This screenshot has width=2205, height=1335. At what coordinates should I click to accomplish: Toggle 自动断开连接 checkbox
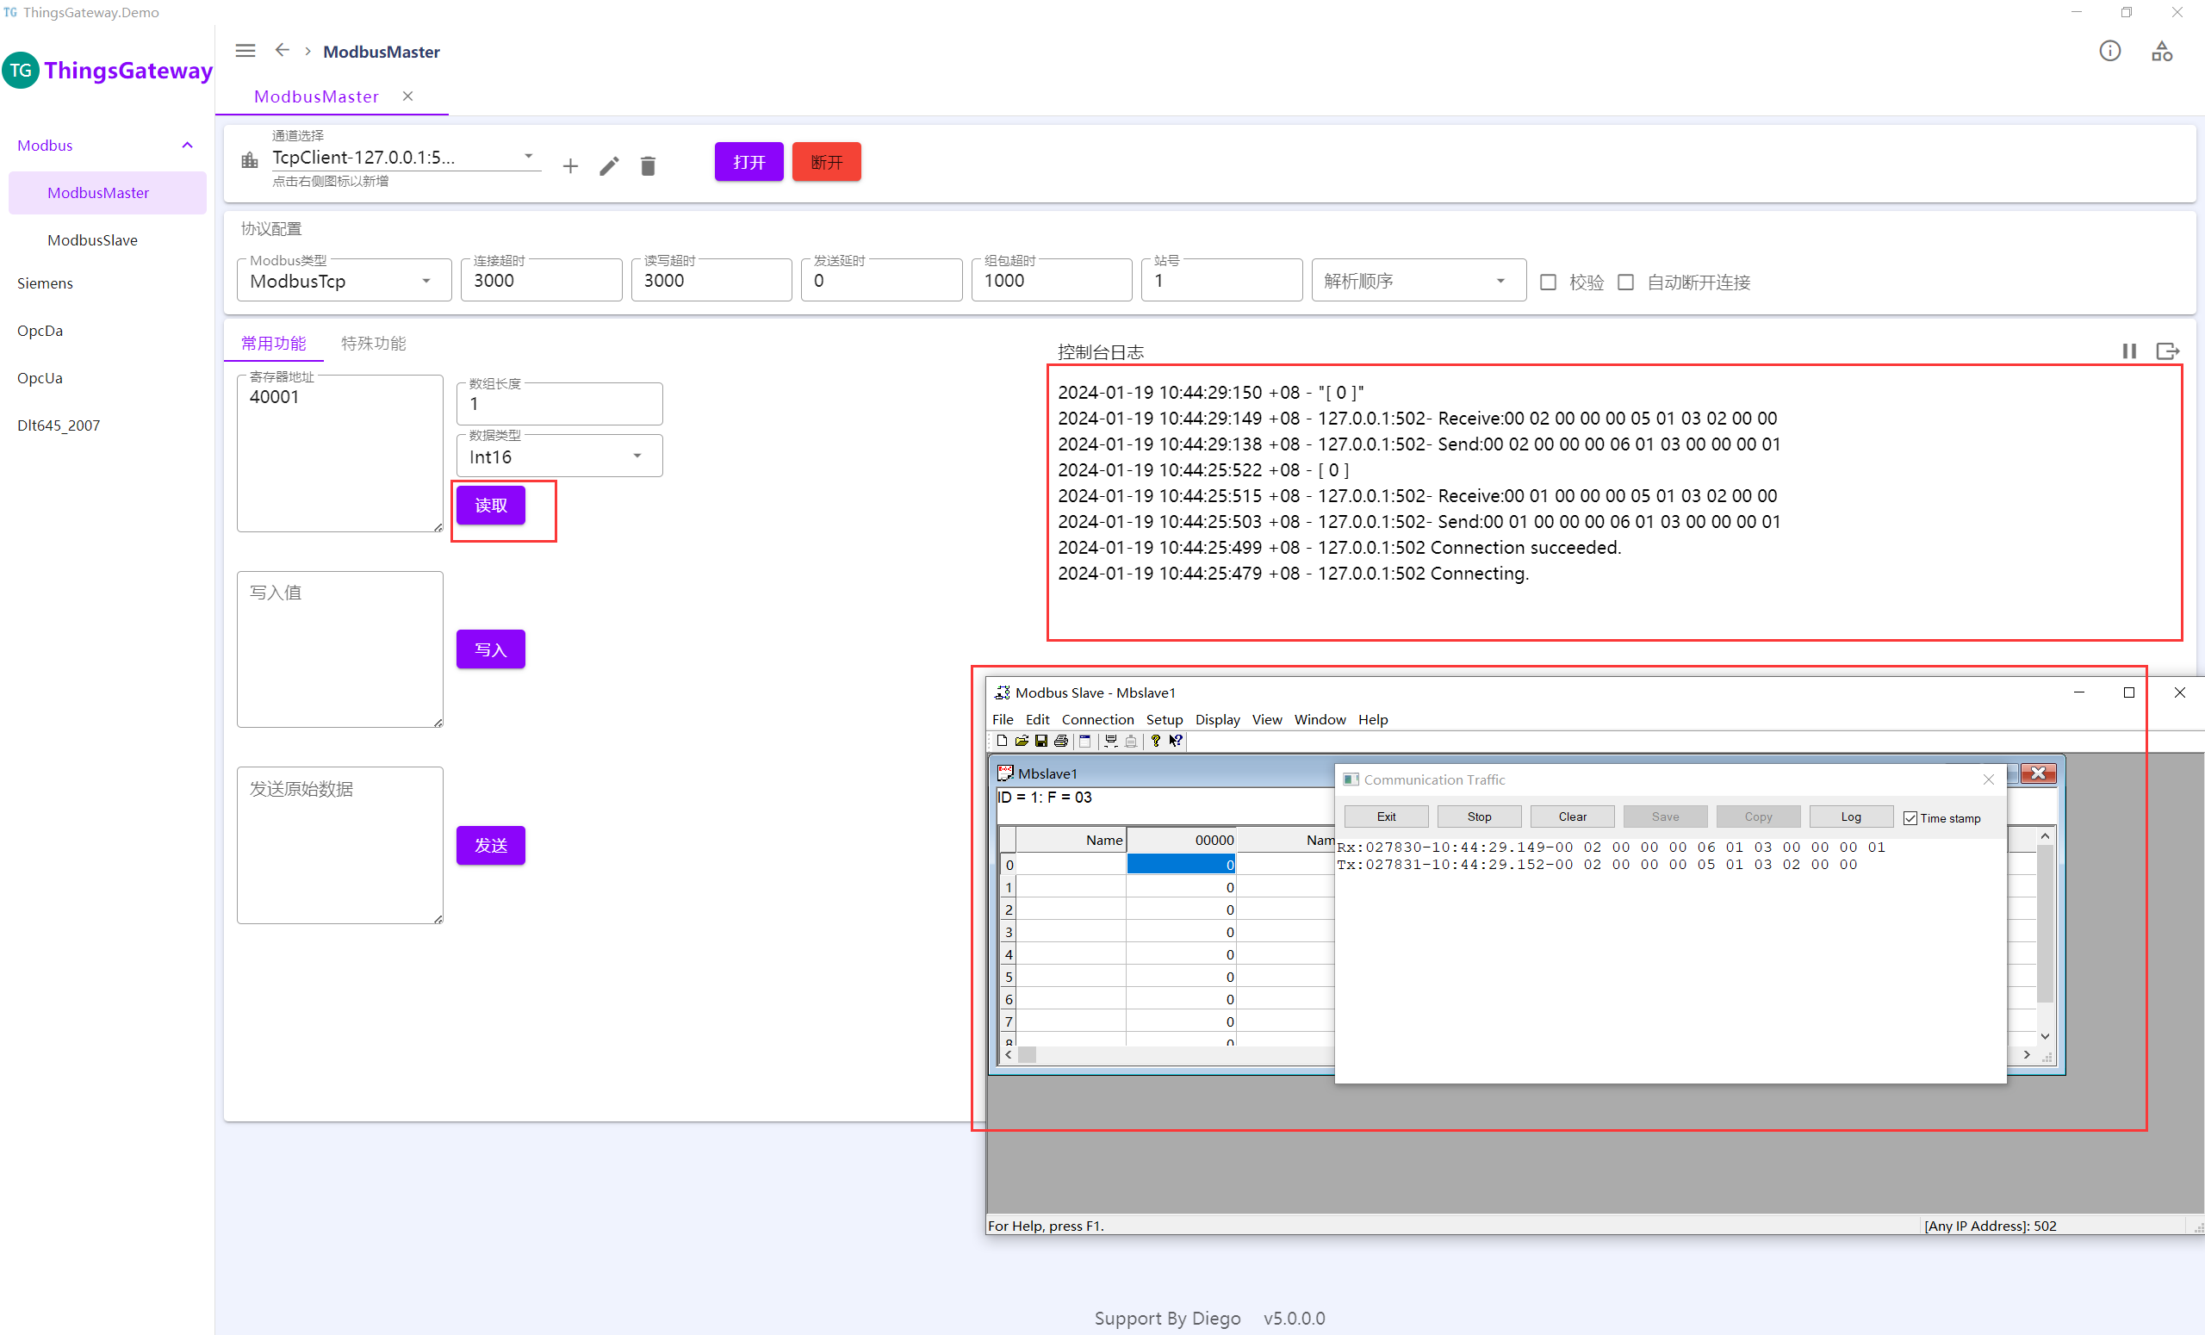pyautogui.click(x=1626, y=282)
